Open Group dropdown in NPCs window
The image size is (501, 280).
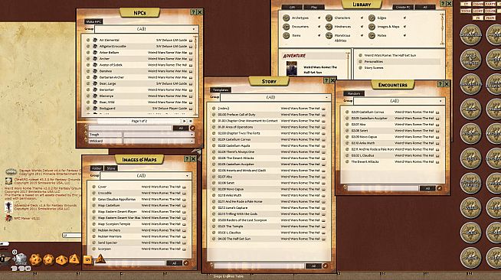(146, 29)
